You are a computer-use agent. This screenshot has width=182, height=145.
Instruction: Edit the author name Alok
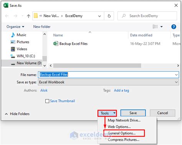pos(44,91)
